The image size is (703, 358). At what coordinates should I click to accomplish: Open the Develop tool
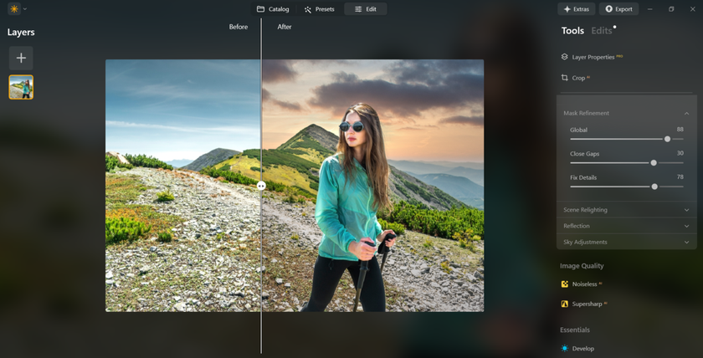pos(582,349)
